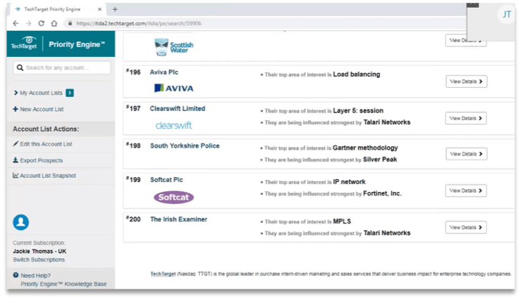Image resolution: width=520 pixels, height=298 pixels.
Task: Click 'Talari Networks' in the Clearswift row
Action: pyautogui.click(x=387, y=122)
